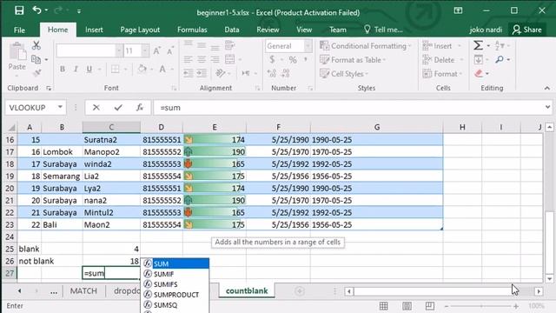
Task: Click the Orientation text angle icon
Action: click(221, 73)
